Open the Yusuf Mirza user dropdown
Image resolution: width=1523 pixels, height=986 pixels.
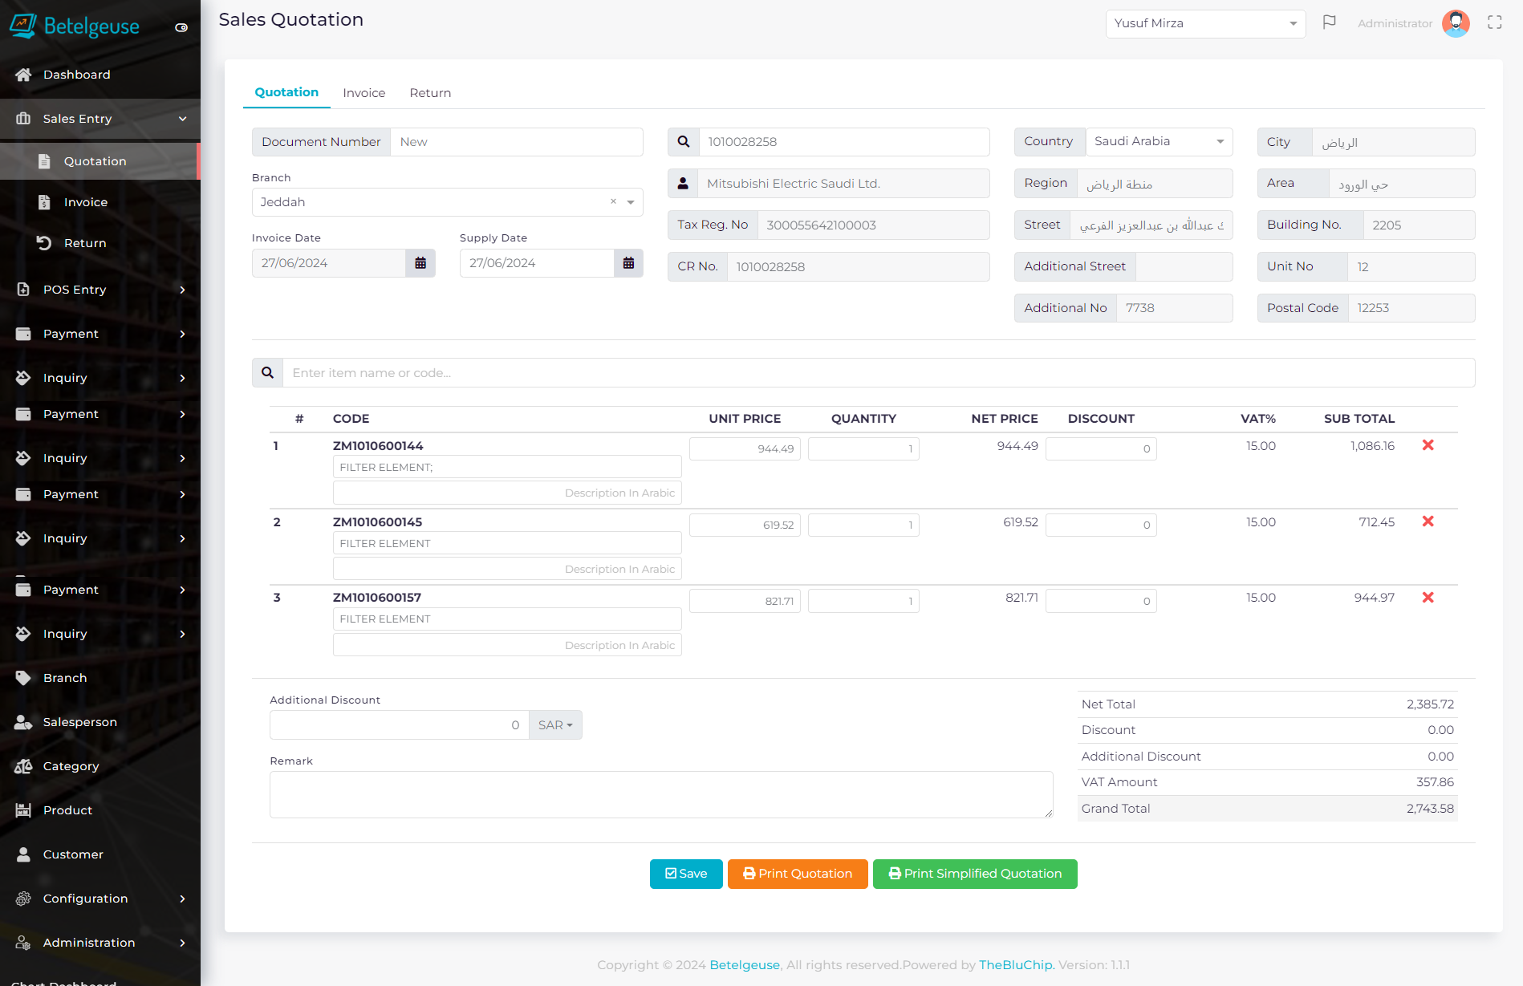(x=1204, y=23)
